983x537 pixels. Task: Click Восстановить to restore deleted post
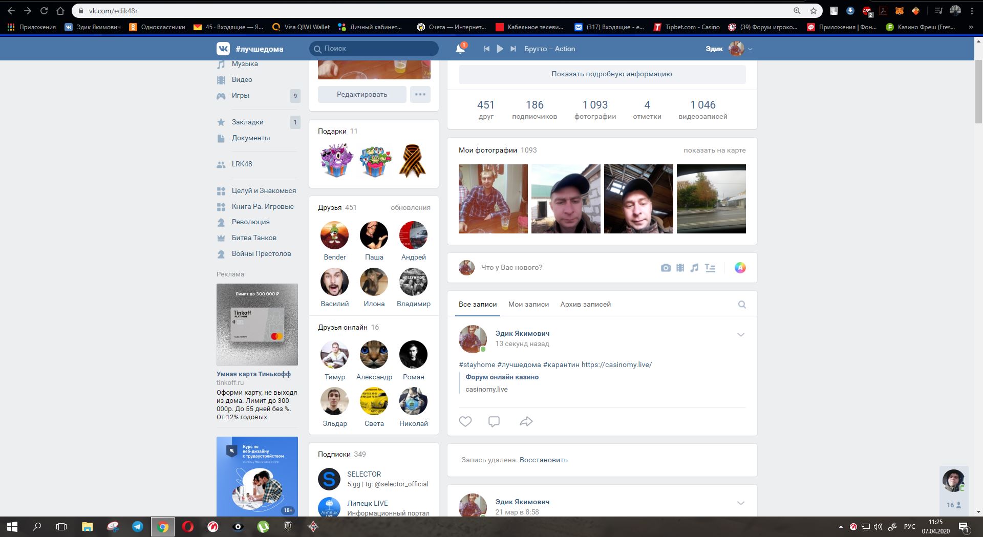pyautogui.click(x=544, y=460)
